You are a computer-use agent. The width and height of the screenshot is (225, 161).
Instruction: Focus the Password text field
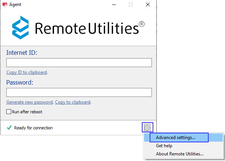[79, 92]
